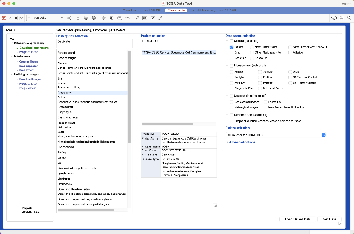Open the patient selection dropdown for TCGA-CESC

(277, 135)
